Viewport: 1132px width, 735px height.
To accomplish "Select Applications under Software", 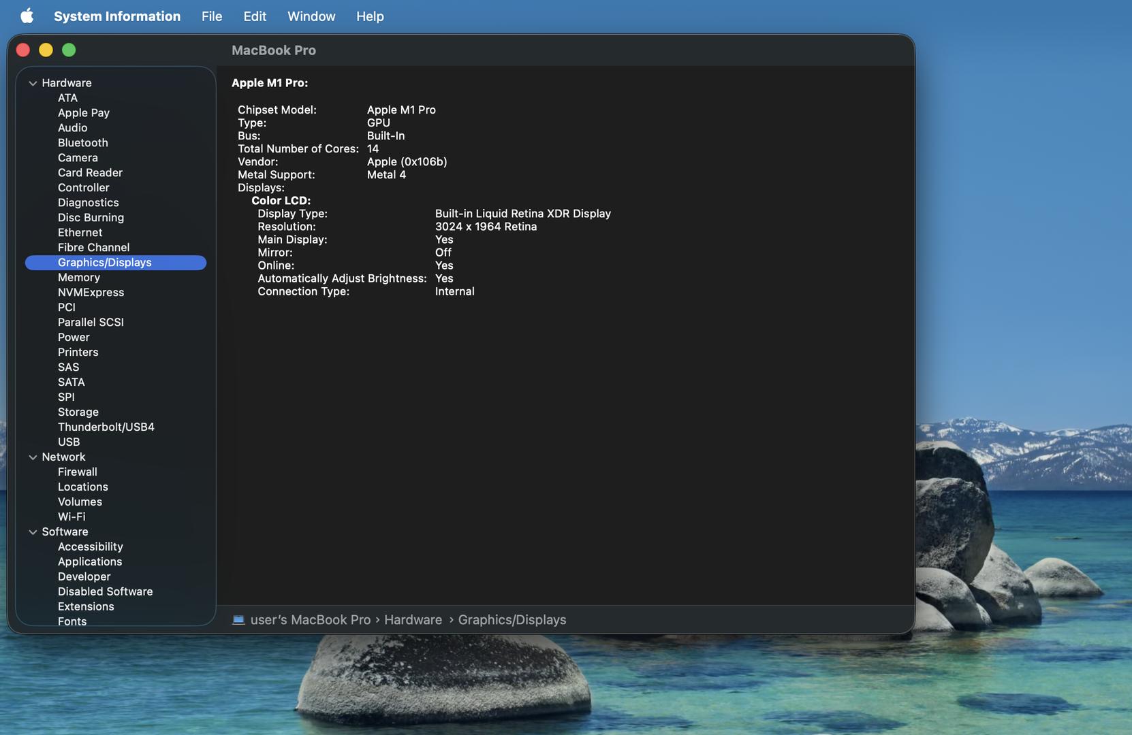I will [x=90, y=561].
